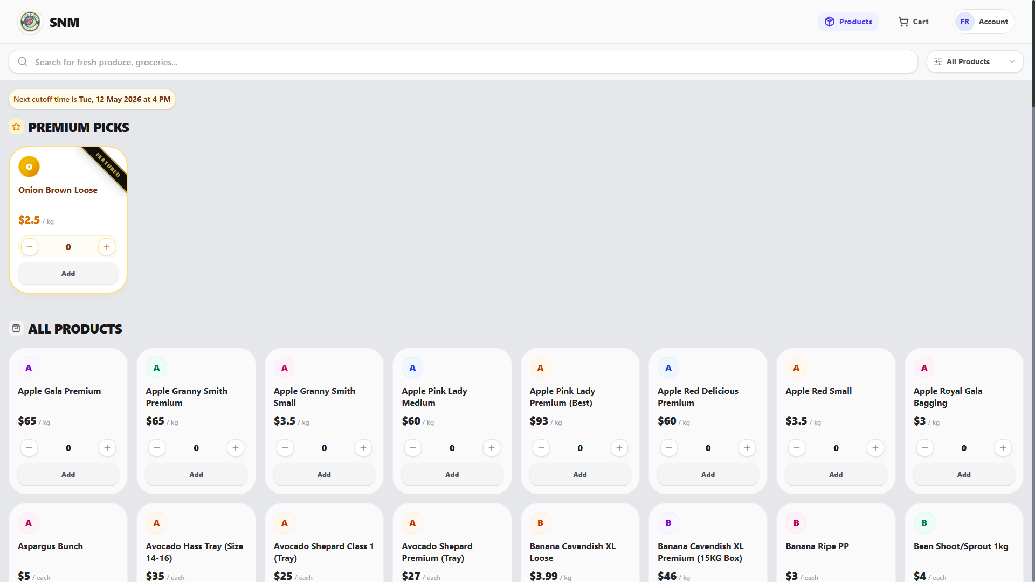
Task: Decrease Apple Pink Lady Premium (Best) quantity
Action: [541, 448]
